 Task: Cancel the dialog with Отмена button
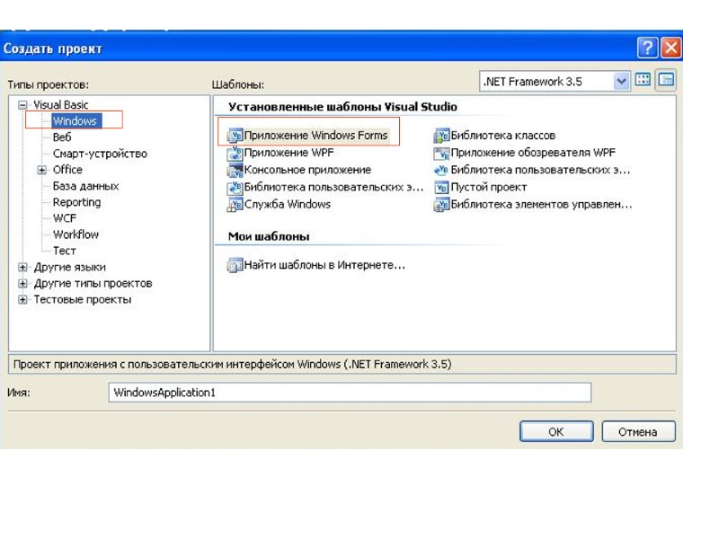[638, 432]
